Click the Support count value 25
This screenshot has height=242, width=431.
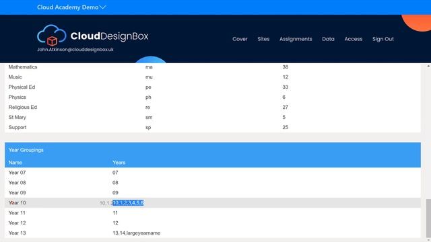pyautogui.click(x=285, y=127)
